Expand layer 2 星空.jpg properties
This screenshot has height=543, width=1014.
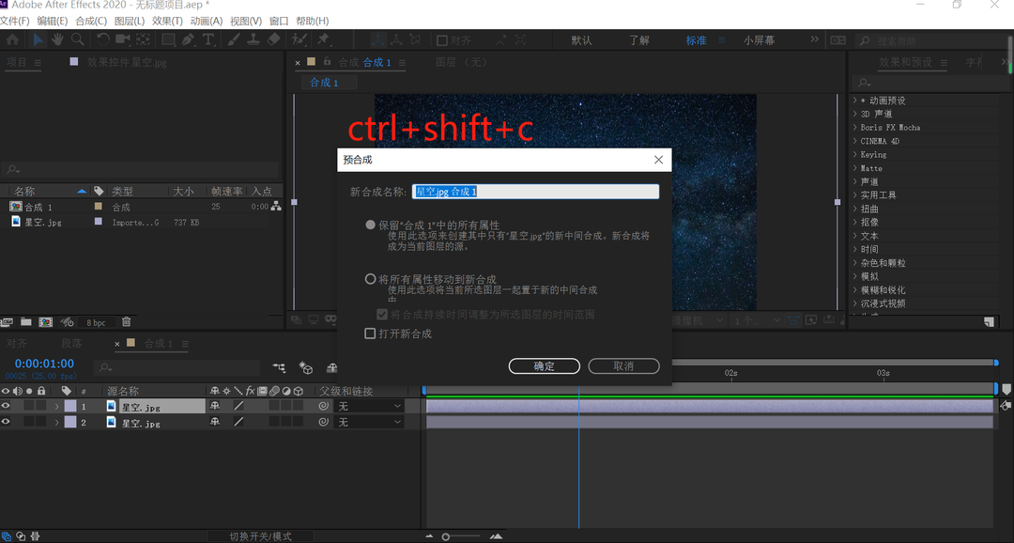(x=56, y=423)
